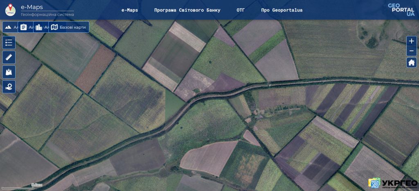This screenshot has height=191, width=419.
Task: Open the ОТГ menu item
Action: (x=241, y=10)
